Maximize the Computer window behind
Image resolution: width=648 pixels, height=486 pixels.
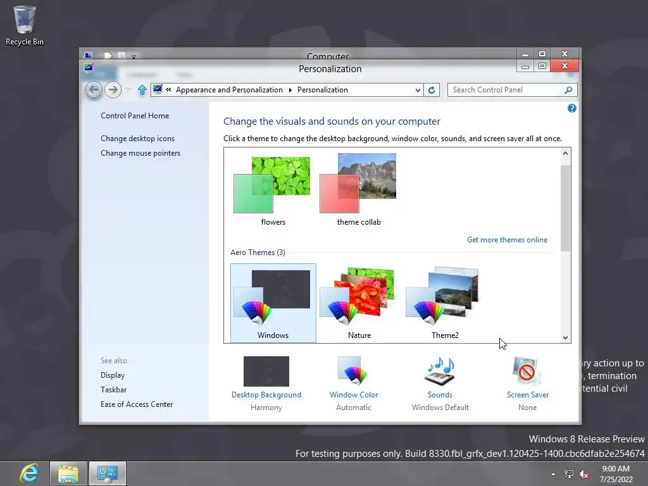point(542,54)
